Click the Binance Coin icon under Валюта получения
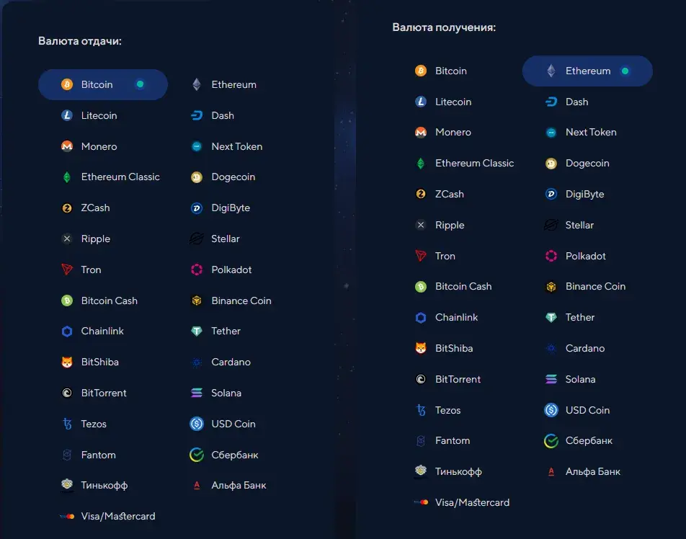 pyautogui.click(x=551, y=287)
